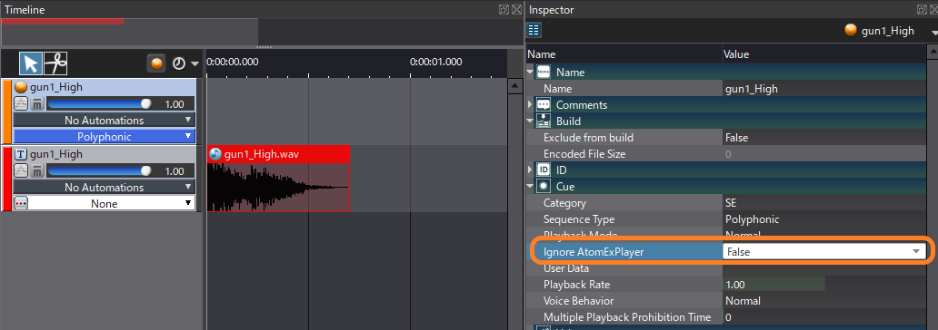Click the Category value SE
938x330 pixels.
(x=823, y=203)
